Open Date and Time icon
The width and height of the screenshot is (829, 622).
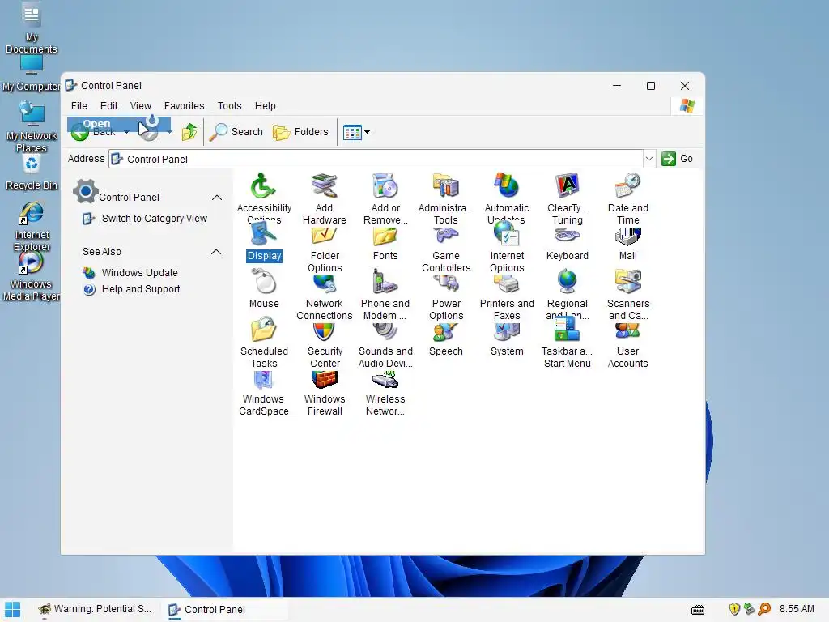[627, 186]
